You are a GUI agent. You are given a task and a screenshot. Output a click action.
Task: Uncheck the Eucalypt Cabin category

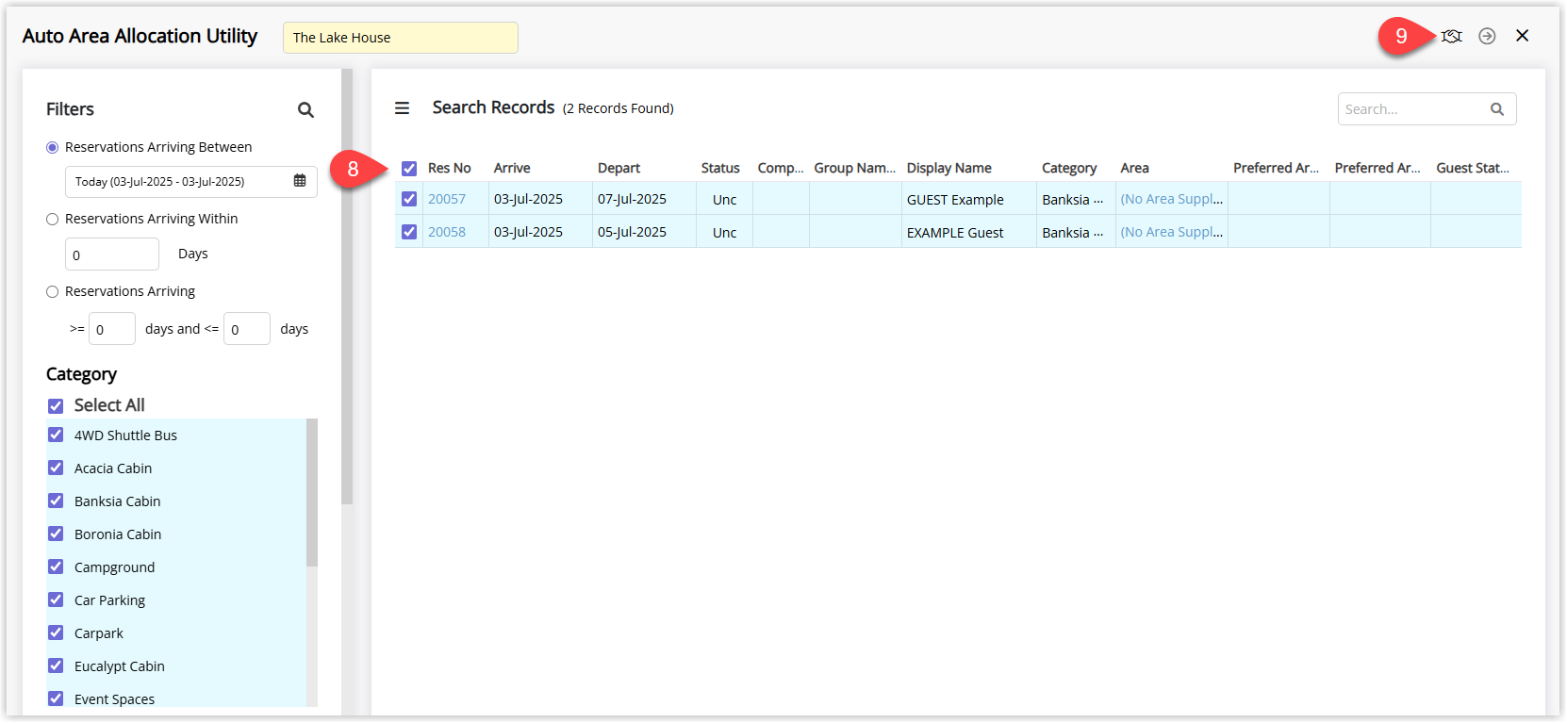[56, 665]
